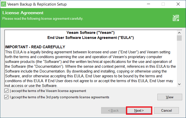Uncheck the Veeam license agreement checkbox

pyautogui.click(x=6, y=91)
